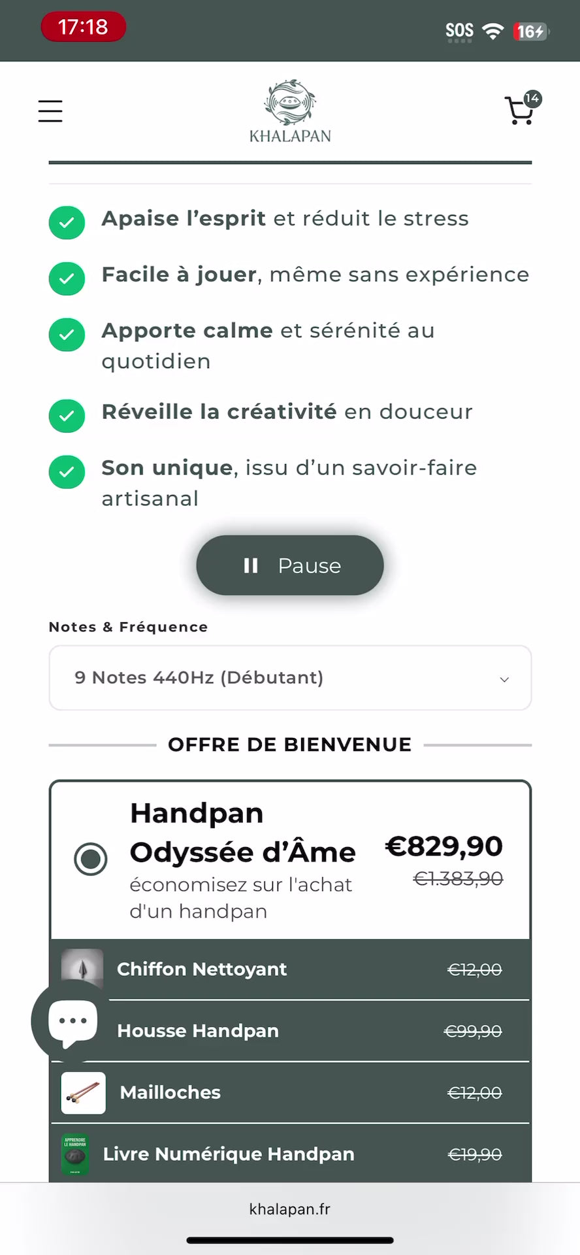Open the hamburger navigation menu
Screen dimensions: 580x1255
point(50,111)
